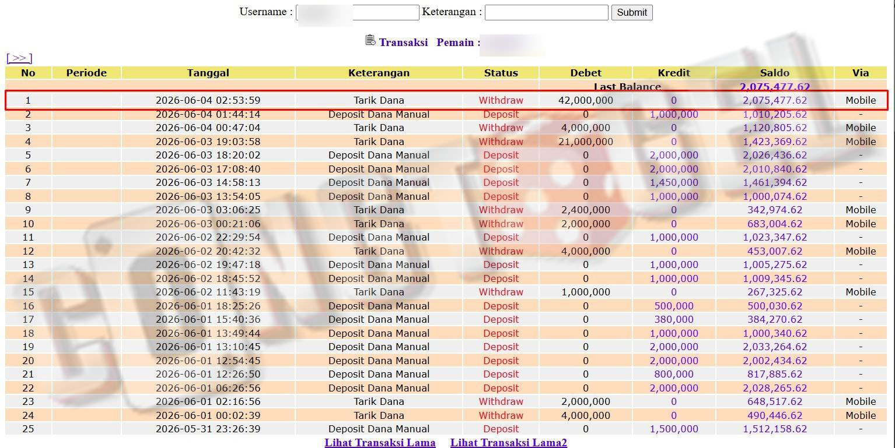Click the 380,000 kredit amount
895x448 pixels.
coord(674,319)
